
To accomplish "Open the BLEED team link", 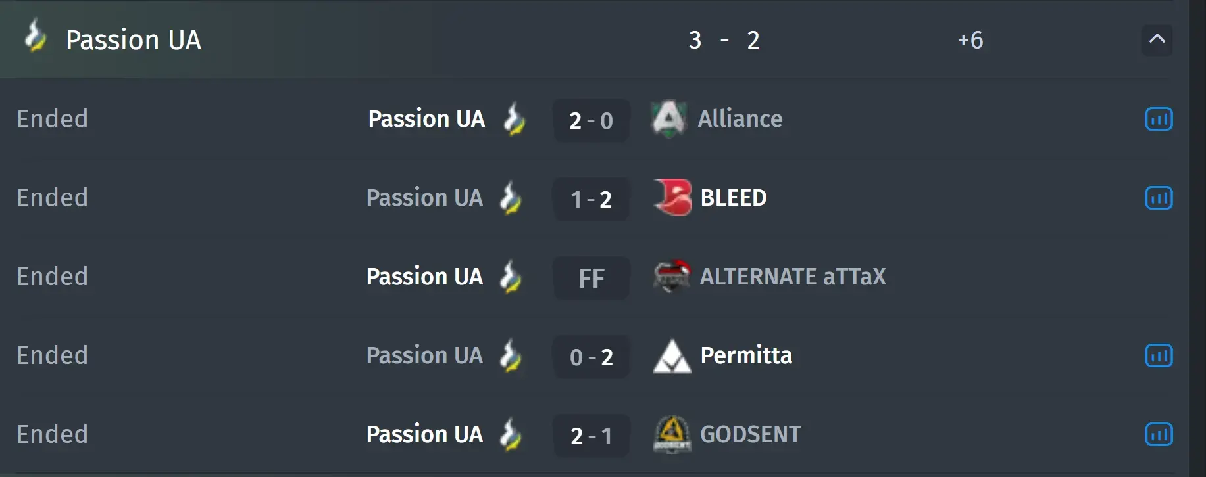I will (x=734, y=198).
